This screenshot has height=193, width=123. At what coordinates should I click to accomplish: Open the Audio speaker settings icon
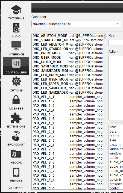coord(16,28)
